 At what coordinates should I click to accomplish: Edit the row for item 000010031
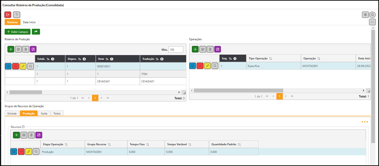click(23, 66)
